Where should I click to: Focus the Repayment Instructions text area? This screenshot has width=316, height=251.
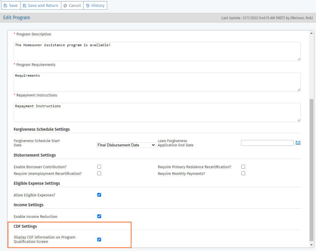(157, 112)
